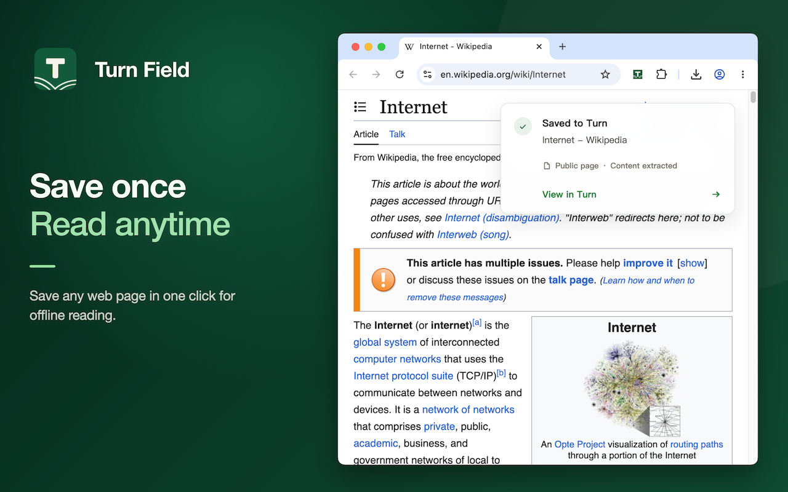Click the Read anytime tagline text
The image size is (788, 492).
pyautogui.click(x=130, y=224)
